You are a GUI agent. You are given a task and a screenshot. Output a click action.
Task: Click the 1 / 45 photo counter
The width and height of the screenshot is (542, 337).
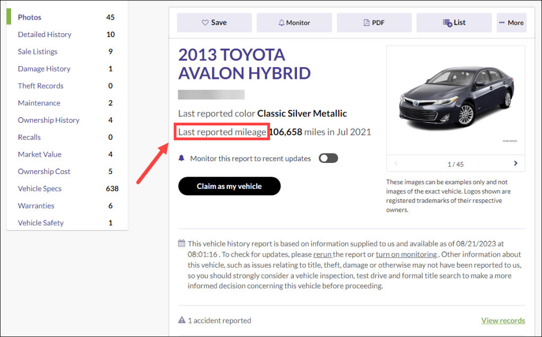456,164
